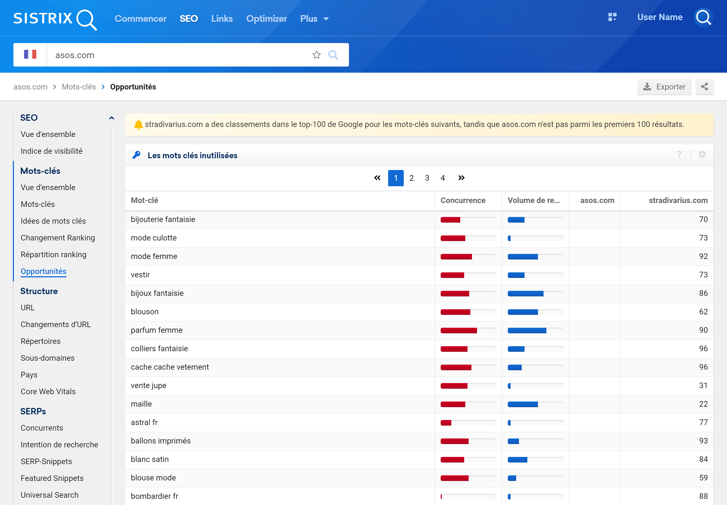The image size is (727, 505).
Task: Bookmark the domain with the star icon
Action: [316, 55]
